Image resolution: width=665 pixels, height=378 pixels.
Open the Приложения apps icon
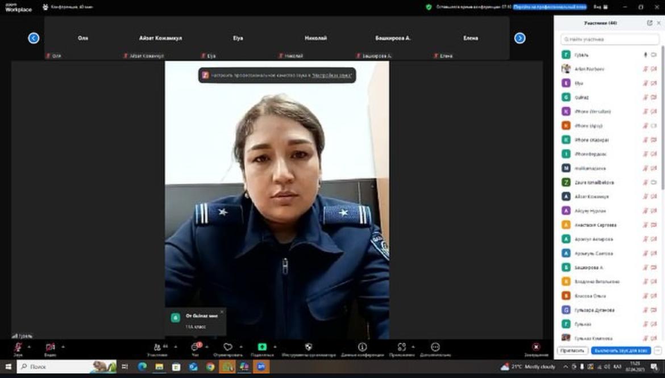(x=402, y=347)
